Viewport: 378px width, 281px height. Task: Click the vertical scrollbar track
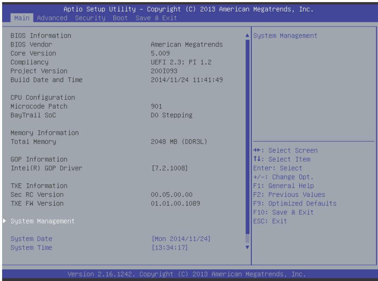247,142
